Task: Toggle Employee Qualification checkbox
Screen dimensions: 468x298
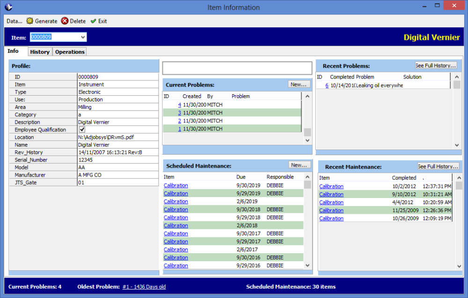Action: [x=82, y=130]
